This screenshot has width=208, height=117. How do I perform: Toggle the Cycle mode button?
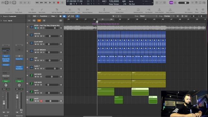(x=62, y=3)
